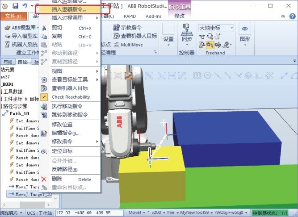Click the panel options arrow at viewport top right
The height and width of the screenshot is (217, 298).
click(x=294, y=61)
